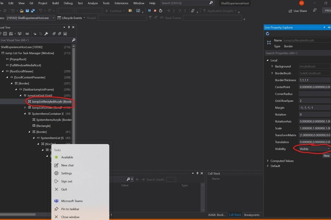
Task: Expand the BorderBrush property
Action: (272, 73)
